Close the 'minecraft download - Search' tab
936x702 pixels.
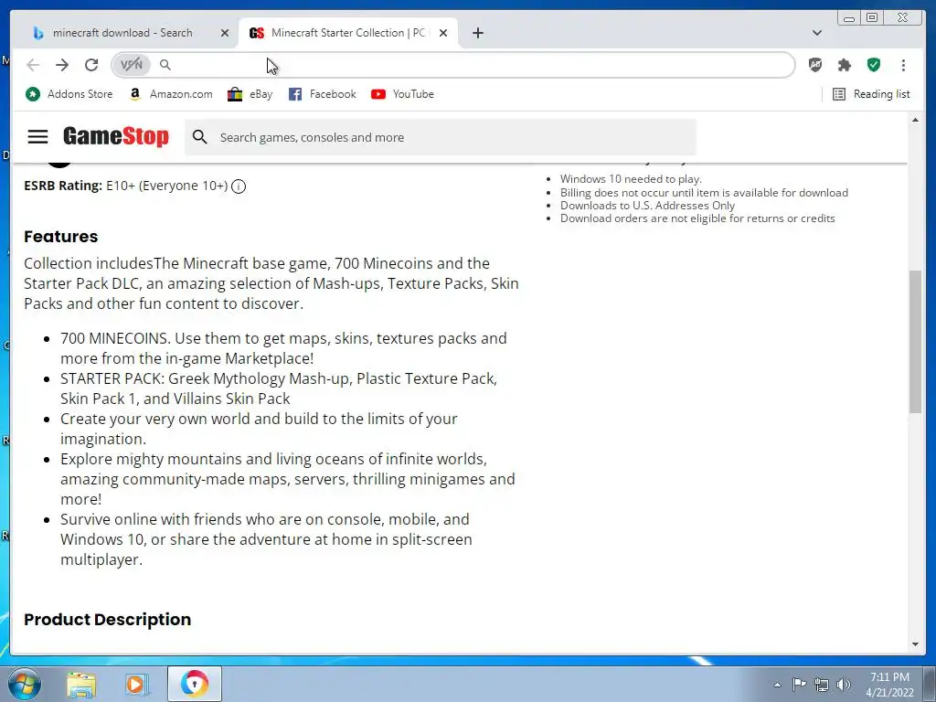(x=225, y=33)
